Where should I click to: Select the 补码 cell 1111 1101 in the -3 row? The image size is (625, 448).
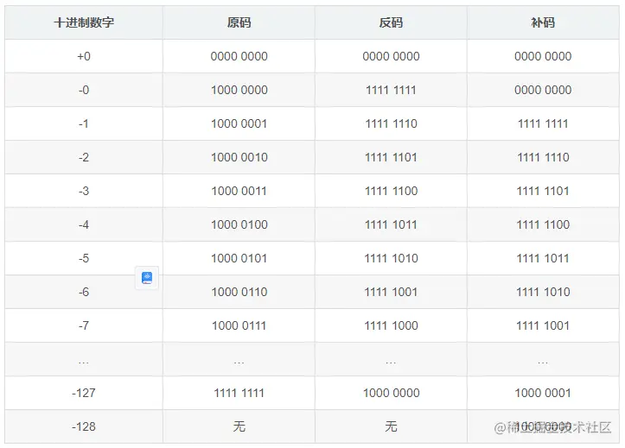[543, 191]
